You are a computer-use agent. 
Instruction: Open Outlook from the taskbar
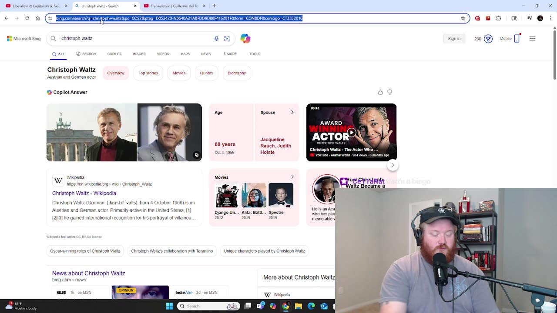click(x=324, y=306)
